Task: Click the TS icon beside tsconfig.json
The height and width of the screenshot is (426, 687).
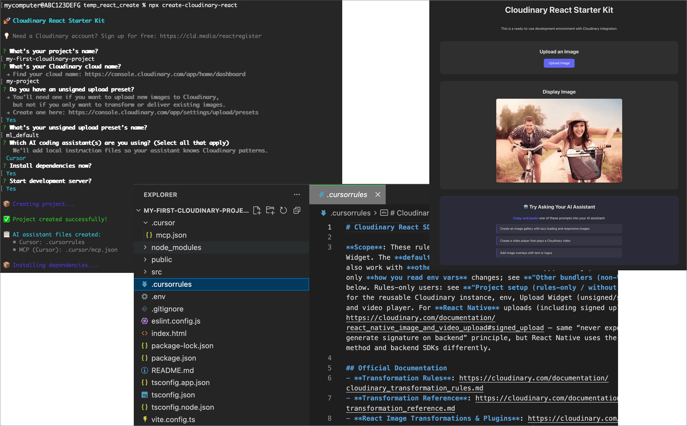Action: tap(145, 395)
